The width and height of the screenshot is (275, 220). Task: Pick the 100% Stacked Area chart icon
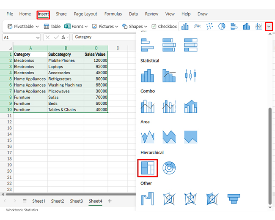pyautogui.click(x=191, y=137)
